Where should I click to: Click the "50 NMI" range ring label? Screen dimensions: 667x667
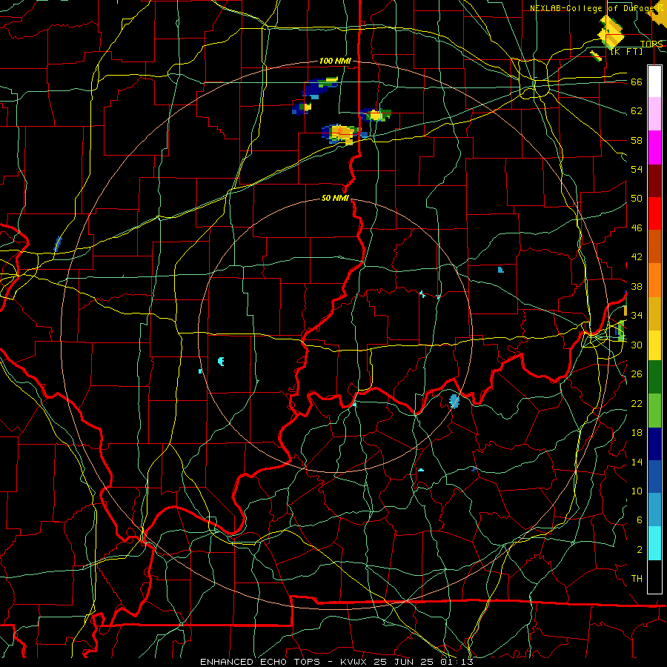tap(335, 198)
